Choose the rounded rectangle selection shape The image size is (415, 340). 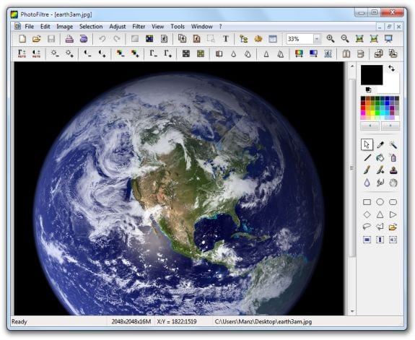[393, 202]
